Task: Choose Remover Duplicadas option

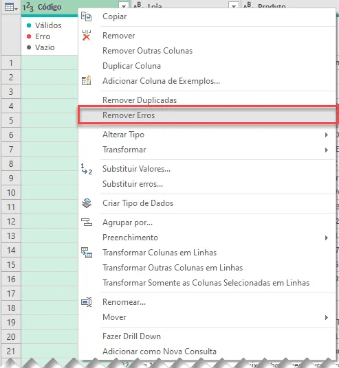Action: [x=140, y=100]
